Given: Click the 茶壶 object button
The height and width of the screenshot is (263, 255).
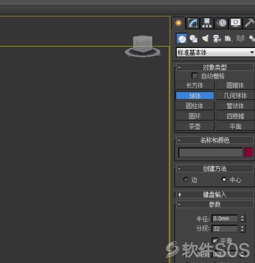Looking at the screenshot, I should (195, 126).
